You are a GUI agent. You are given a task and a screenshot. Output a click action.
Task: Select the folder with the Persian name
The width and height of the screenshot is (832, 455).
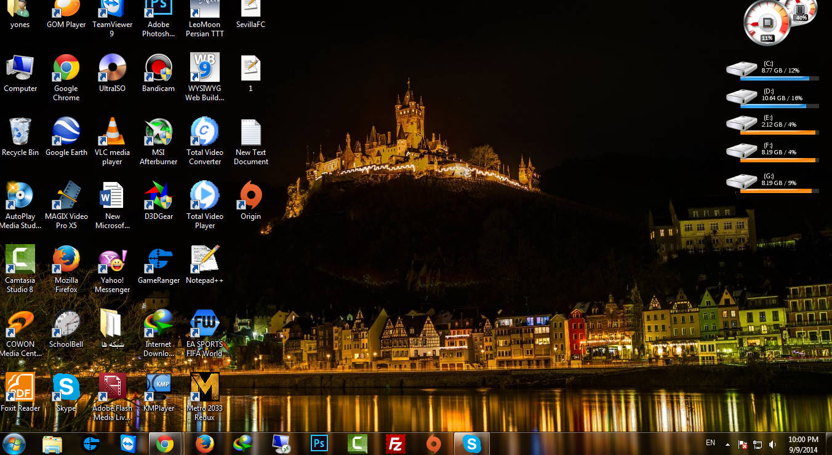112,329
